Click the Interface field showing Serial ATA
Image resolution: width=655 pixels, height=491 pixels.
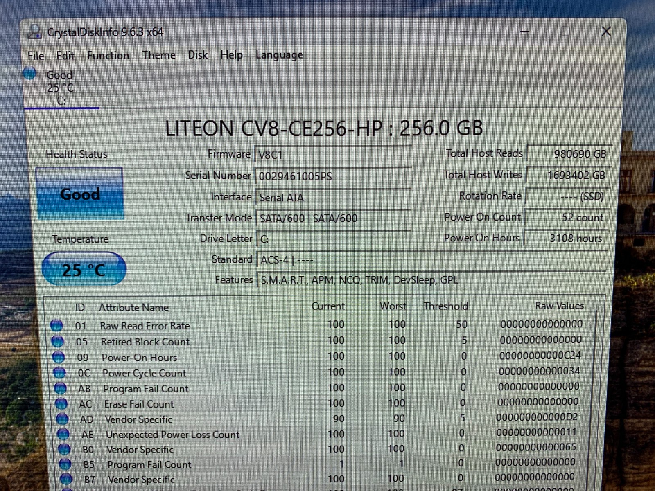(x=333, y=198)
